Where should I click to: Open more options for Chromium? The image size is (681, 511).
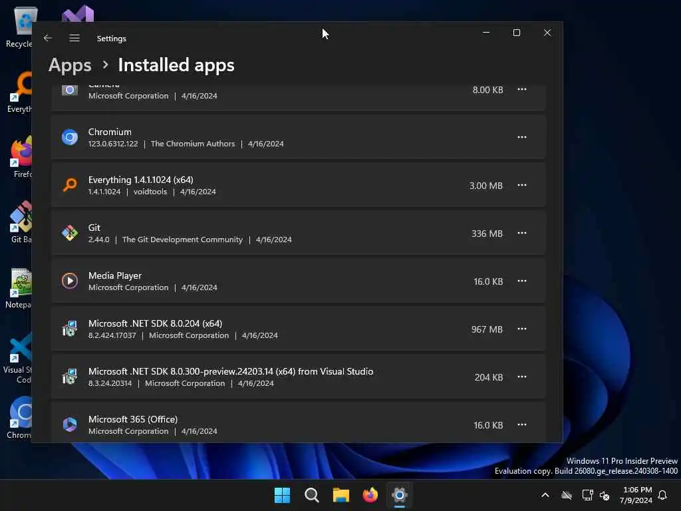521,137
